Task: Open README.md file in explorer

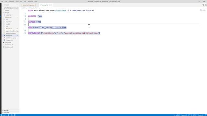Action: (9, 47)
